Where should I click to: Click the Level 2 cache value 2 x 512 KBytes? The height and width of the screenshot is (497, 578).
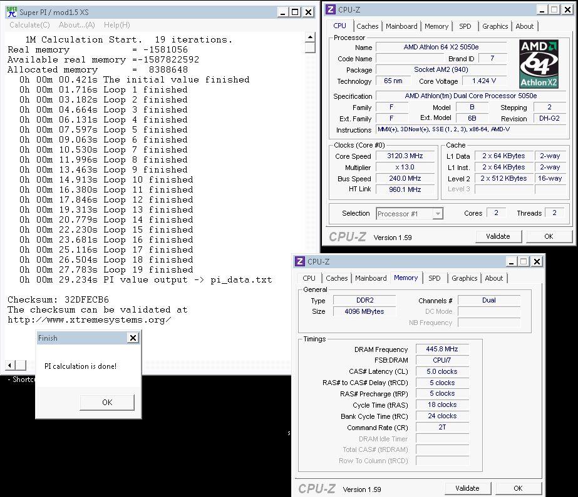point(503,178)
